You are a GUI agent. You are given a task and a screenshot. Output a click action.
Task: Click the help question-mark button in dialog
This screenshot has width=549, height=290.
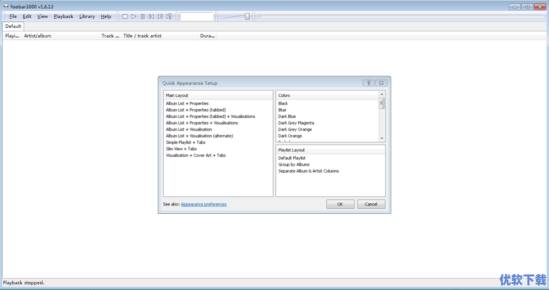(x=369, y=83)
